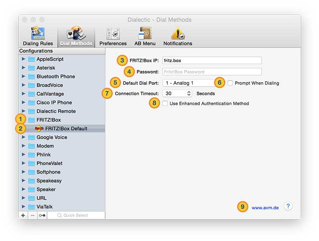Open the AB Menu toolbar icon
This screenshot has width=319, height=241.
145,36
